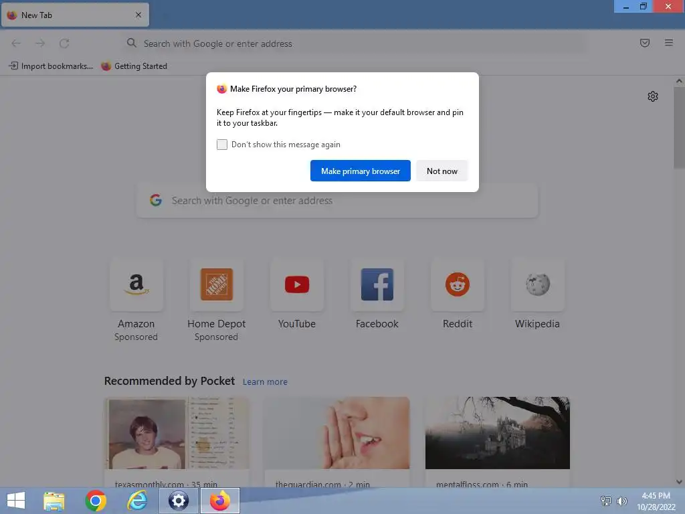Open File Explorer from the taskbar
Image resolution: width=685 pixels, height=514 pixels.
pyautogui.click(x=54, y=501)
